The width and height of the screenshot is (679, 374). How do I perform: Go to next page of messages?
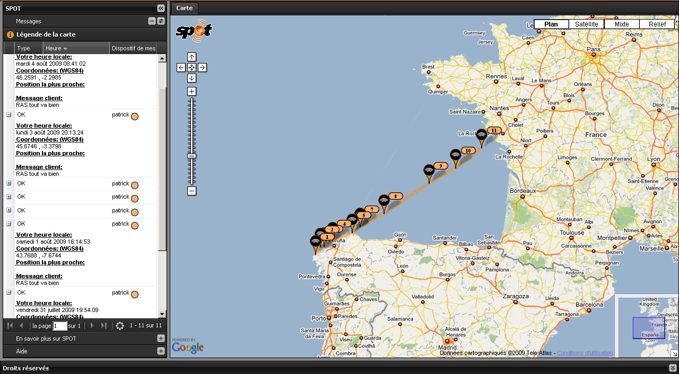coord(92,326)
